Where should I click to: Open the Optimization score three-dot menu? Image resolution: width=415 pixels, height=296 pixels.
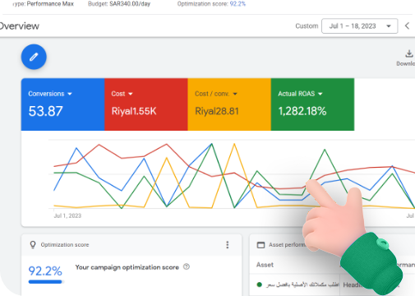click(x=227, y=245)
